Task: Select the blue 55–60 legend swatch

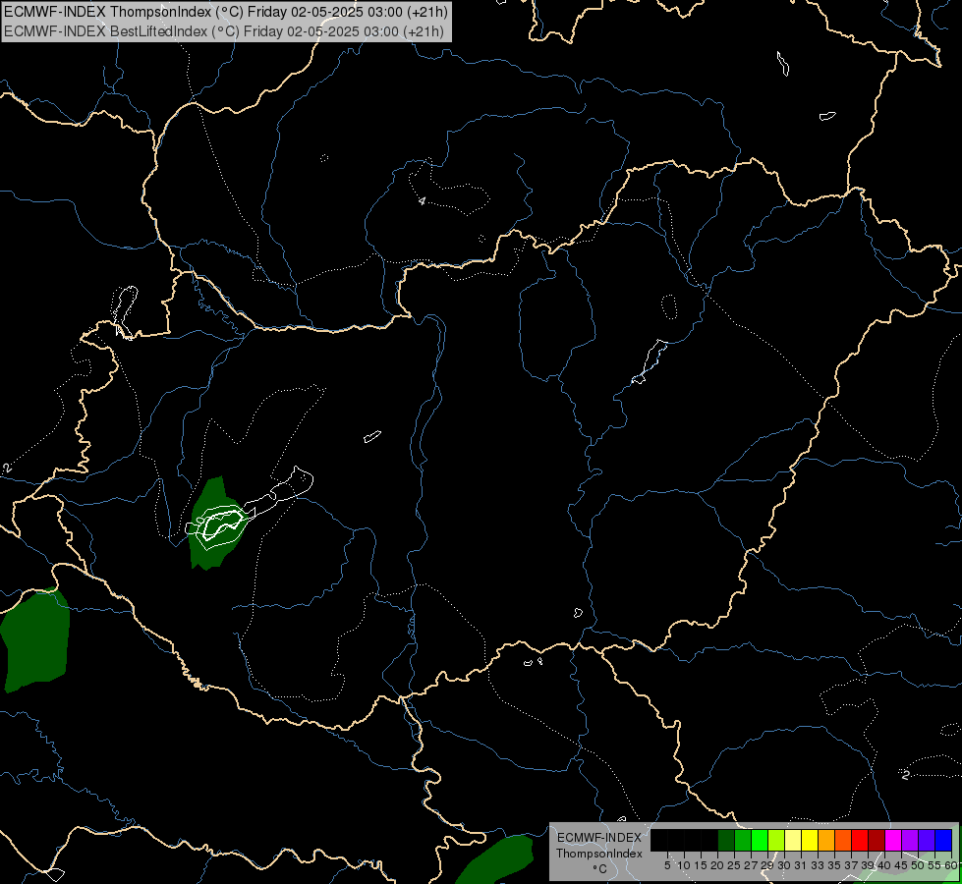Action: [x=943, y=841]
